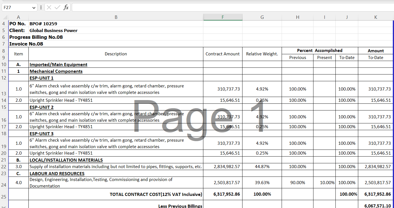Select column J header

tap(347, 17)
